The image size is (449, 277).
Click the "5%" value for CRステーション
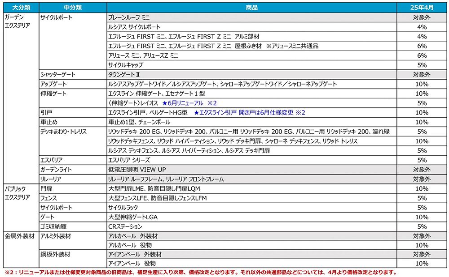422,226
